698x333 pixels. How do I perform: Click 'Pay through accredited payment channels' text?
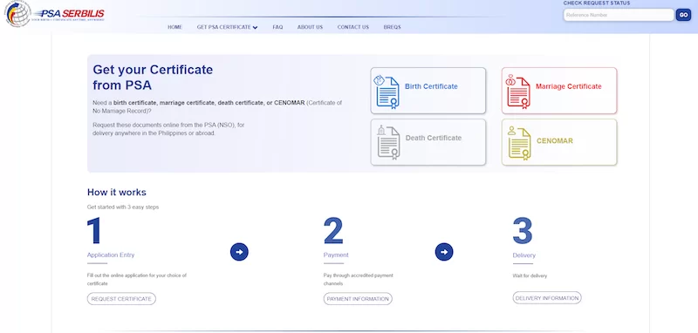[359, 280]
